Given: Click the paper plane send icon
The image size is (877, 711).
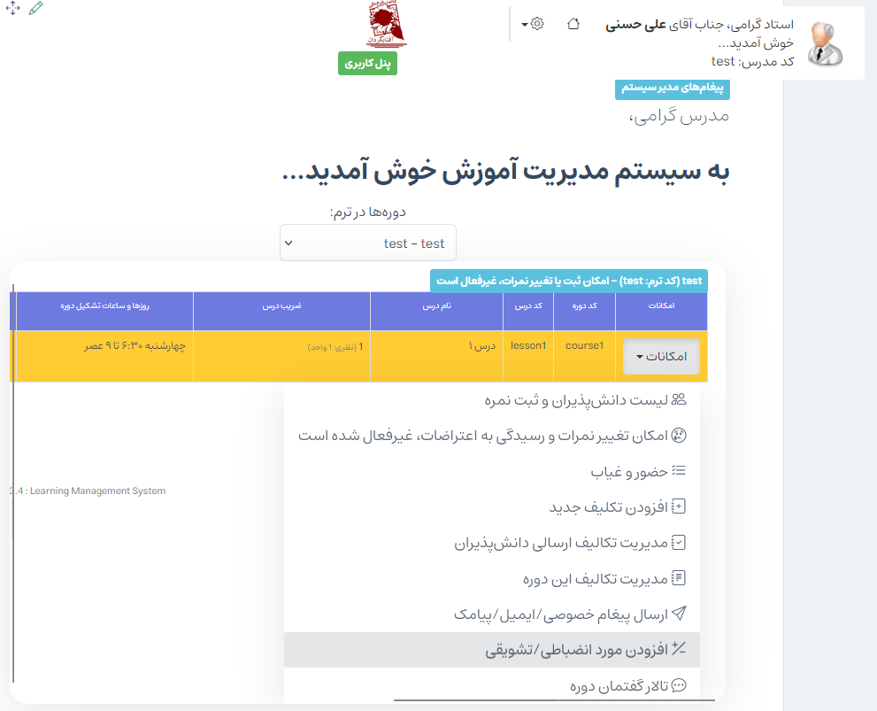Looking at the screenshot, I should 679,613.
